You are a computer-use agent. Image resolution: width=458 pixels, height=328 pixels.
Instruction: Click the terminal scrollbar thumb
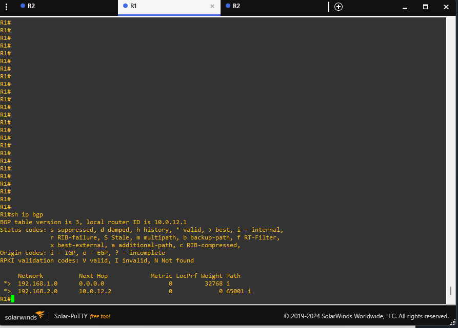[451, 291]
